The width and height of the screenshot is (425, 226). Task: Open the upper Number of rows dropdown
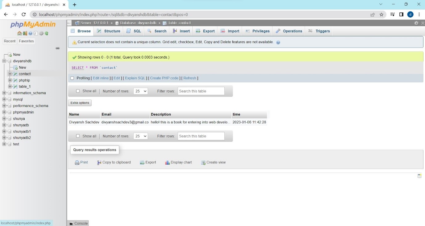pyautogui.click(x=141, y=91)
